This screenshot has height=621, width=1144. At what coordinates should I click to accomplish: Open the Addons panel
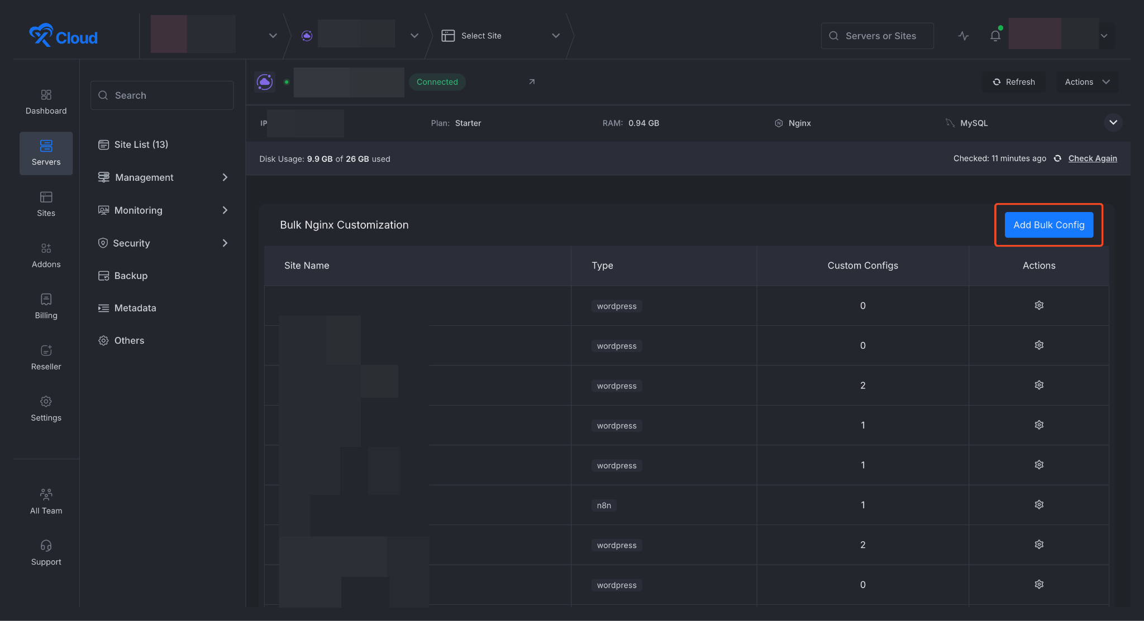point(46,256)
